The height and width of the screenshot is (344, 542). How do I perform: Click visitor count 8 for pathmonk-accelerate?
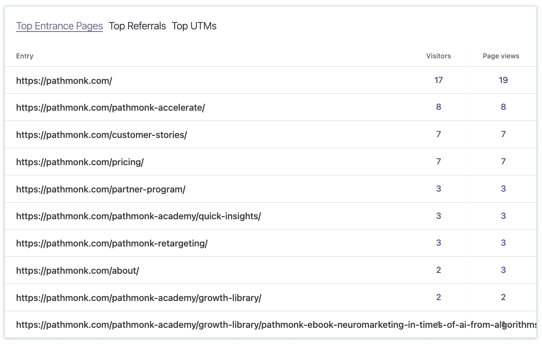pyautogui.click(x=438, y=107)
